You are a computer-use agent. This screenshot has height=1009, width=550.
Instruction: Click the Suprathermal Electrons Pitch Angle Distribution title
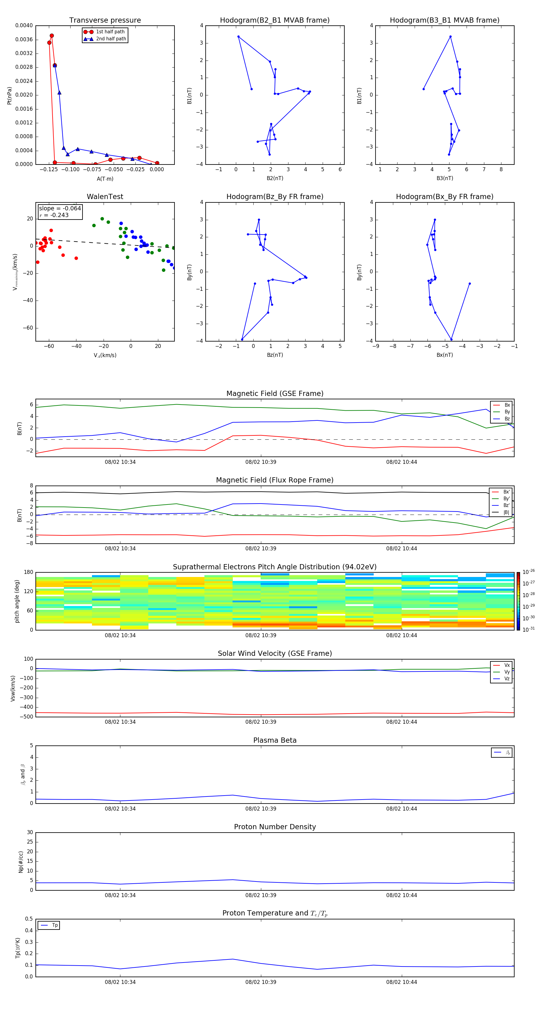275,567
